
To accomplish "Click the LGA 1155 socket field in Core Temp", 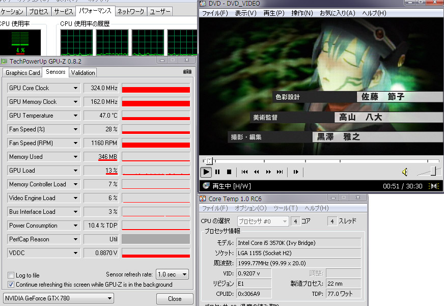I will coord(299,253).
